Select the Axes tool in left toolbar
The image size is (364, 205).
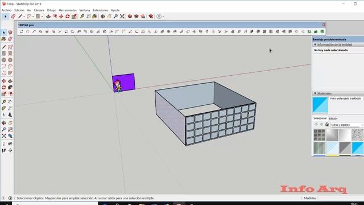(x=4, y=115)
